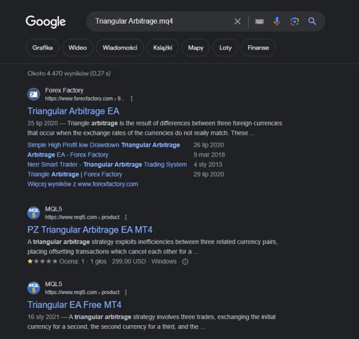Switch to the Grafika filter
Image resolution: width=359 pixels, height=339 pixels.
pos(43,48)
